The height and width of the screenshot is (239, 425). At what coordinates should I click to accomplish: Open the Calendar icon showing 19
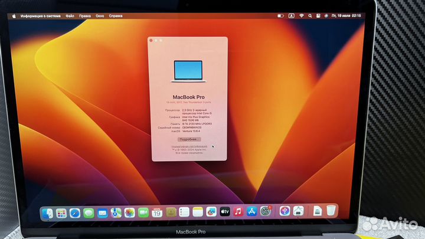pos(157,212)
